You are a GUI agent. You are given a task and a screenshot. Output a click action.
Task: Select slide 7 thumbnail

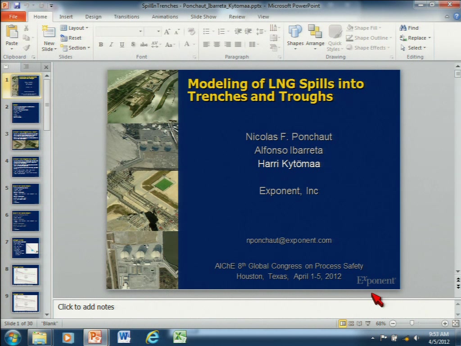26,248
